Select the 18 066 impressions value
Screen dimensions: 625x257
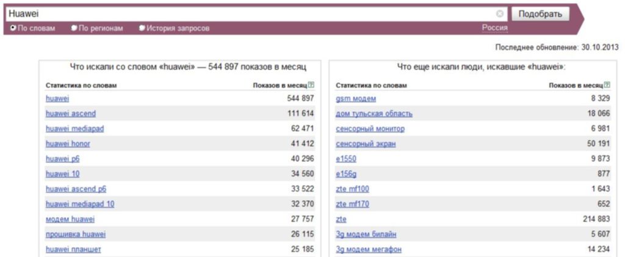coord(598,114)
